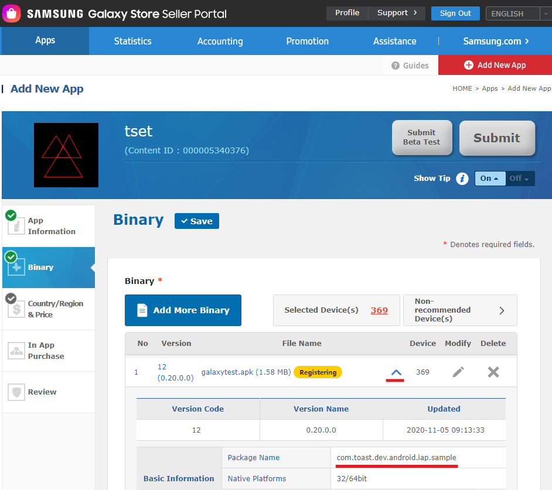This screenshot has height=490, width=552.
Task: Click the Updated timestamp 2020-11-05 09:13:33
Action: click(445, 430)
